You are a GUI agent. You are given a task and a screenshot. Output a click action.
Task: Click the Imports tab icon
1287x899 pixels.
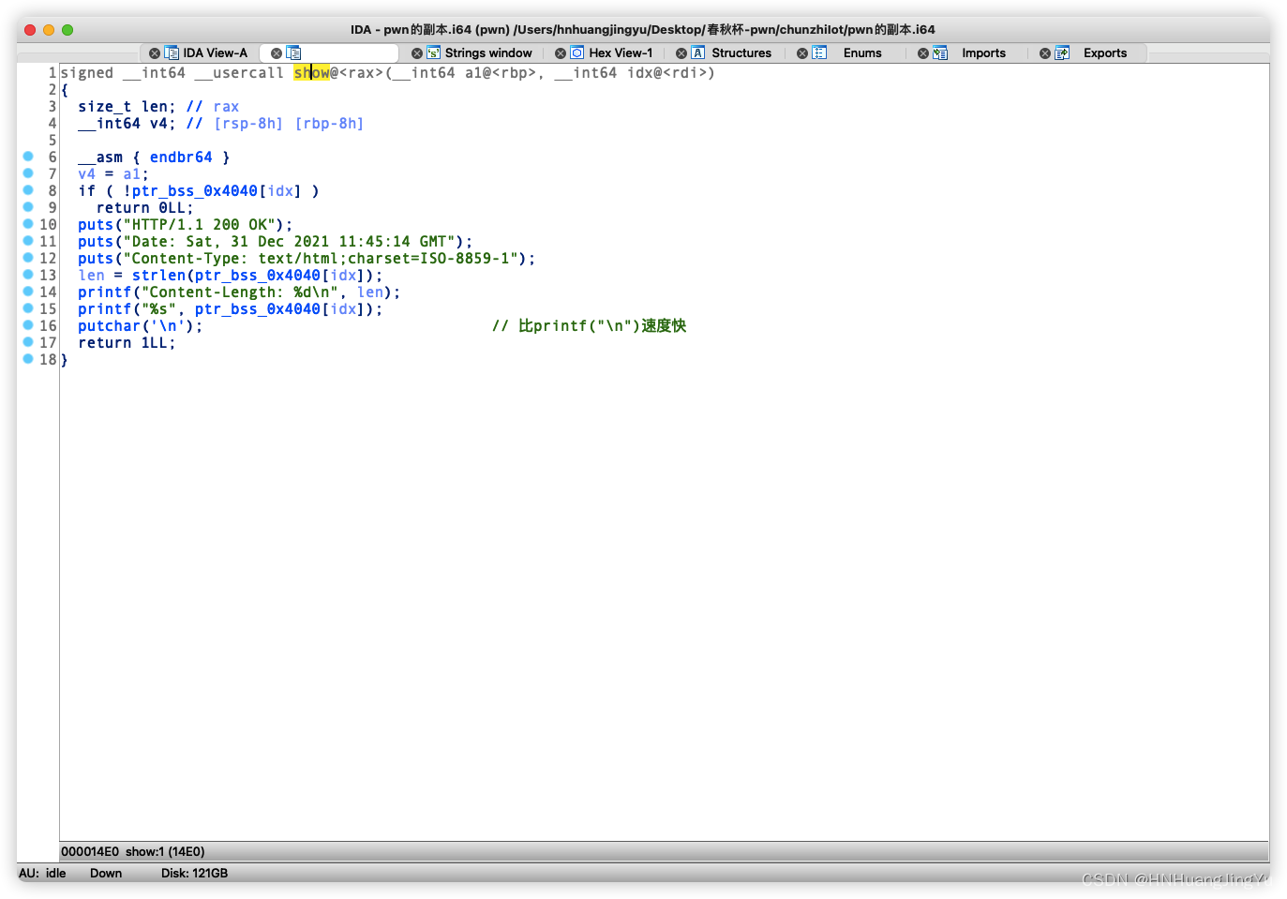coord(940,53)
